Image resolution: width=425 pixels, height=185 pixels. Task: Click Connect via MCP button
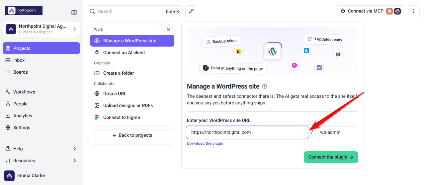coord(370,11)
